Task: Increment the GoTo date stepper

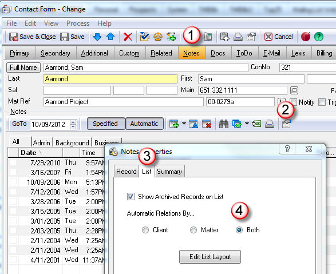Action: click(73, 122)
